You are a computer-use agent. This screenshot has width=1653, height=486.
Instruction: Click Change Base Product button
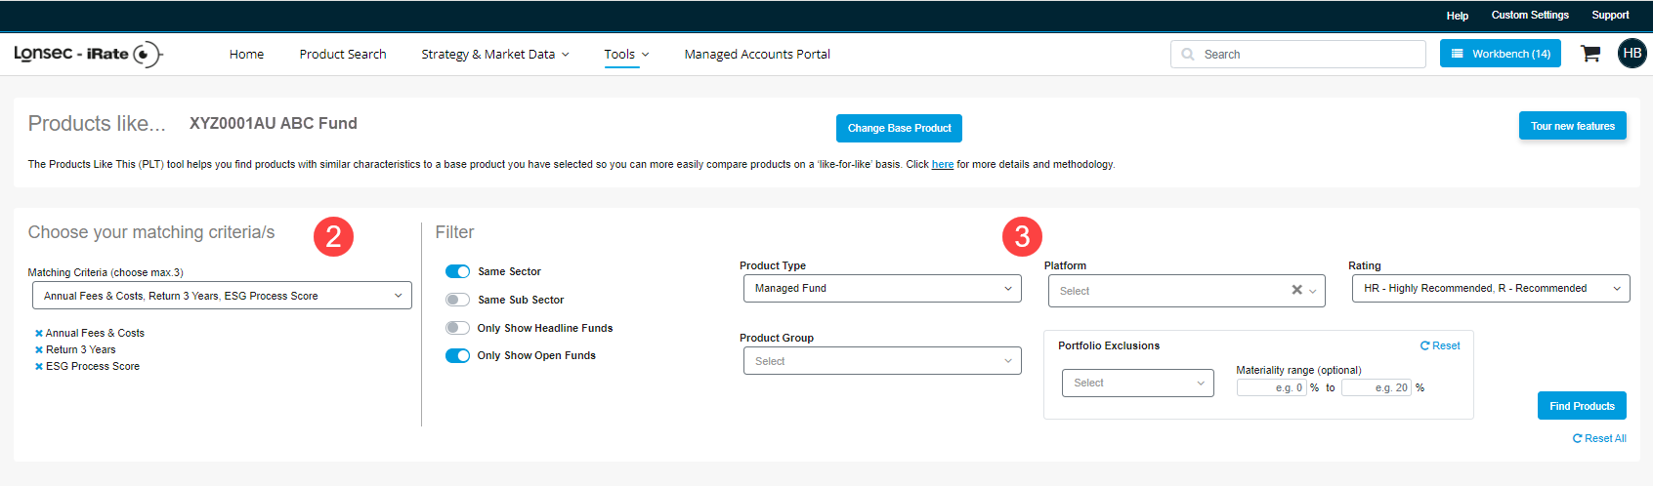899,128
